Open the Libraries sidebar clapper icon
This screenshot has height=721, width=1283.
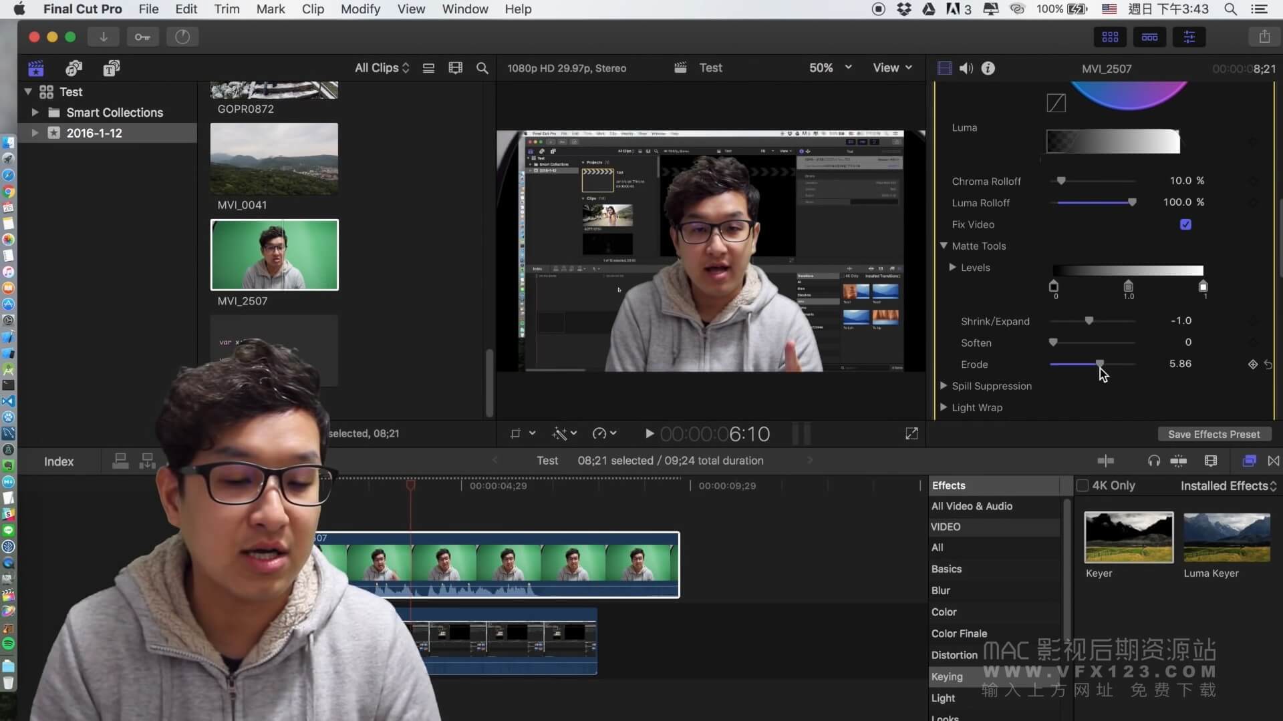(x=36, y=68)
